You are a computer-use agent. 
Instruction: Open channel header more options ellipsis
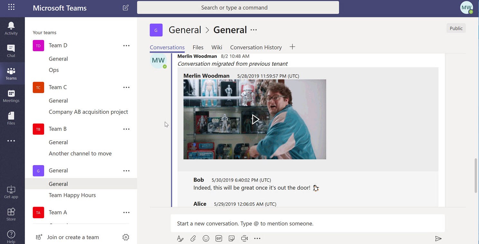(x=254, y=30)
